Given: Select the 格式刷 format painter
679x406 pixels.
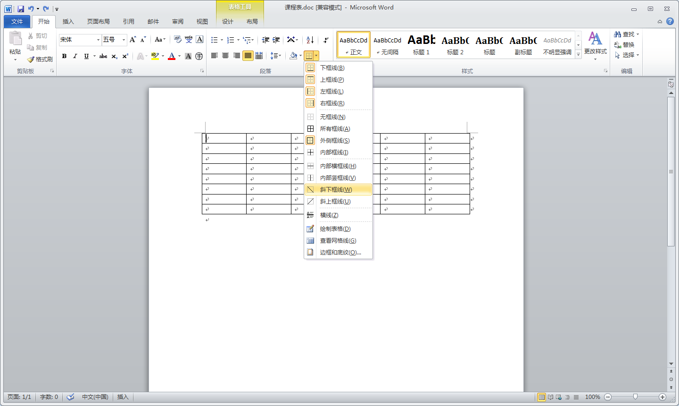Looking at the screenshot, I should tap(40, 59).
